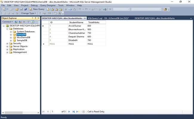Collapse the DESKTOP-M021QJH server node

point(4,26)
